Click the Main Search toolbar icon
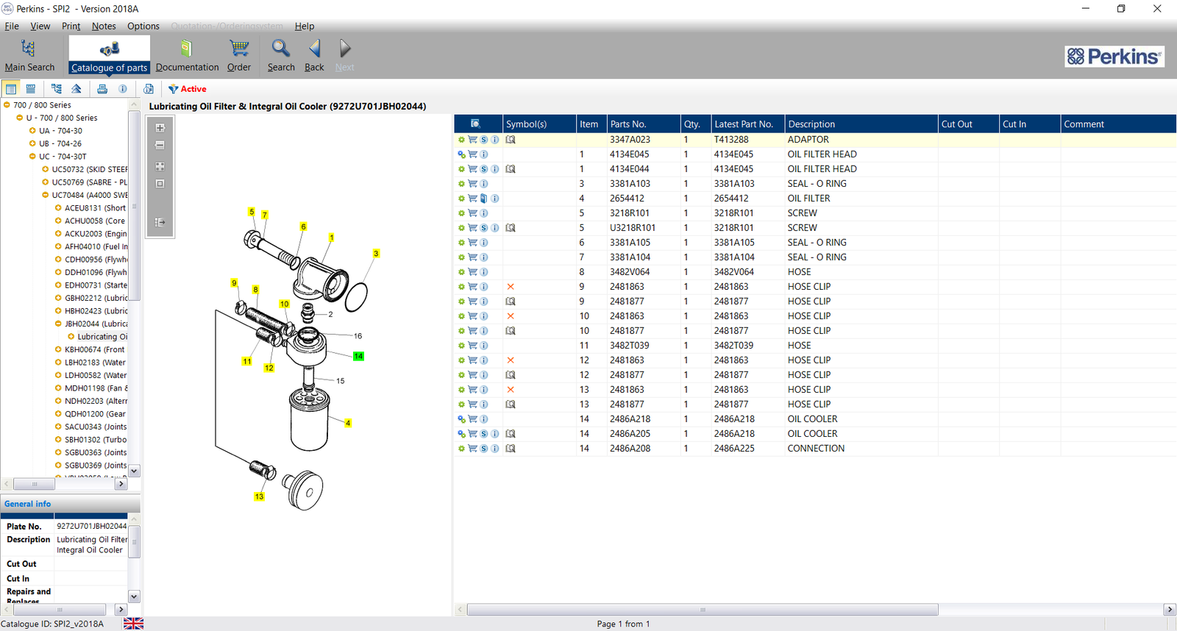The width and height of the screenshot is (1177, 631). coord(28,49)
